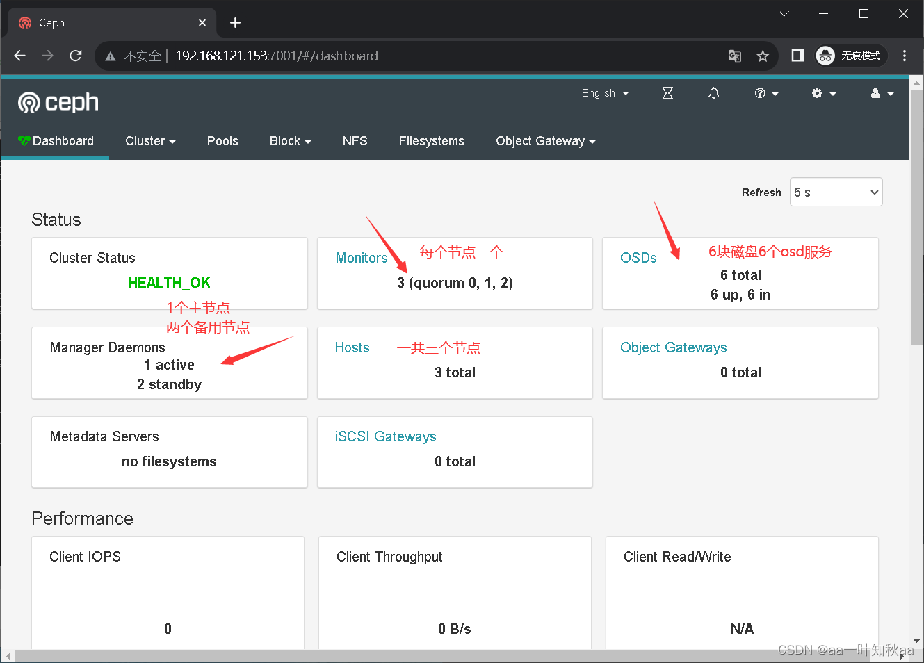Open the NFS page
This screenshot has height=663, width=924.
coord(355,141)
